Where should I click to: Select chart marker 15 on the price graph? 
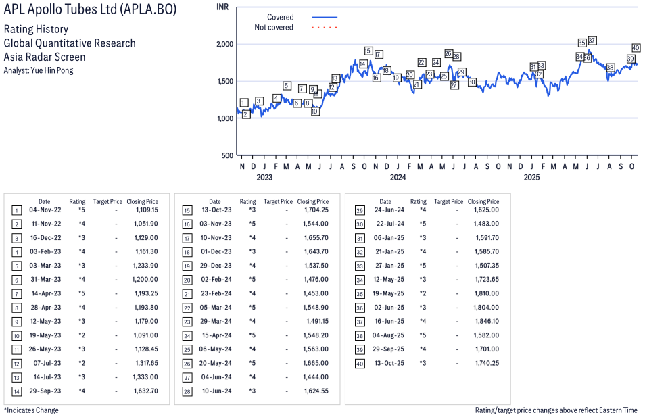click(x=368, y=51)
